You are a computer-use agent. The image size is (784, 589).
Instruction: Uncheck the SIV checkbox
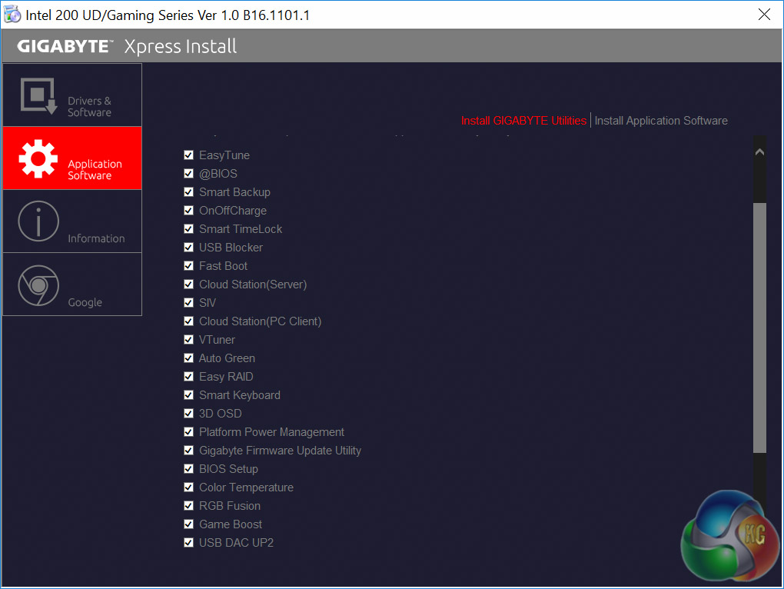pos(188,303)
